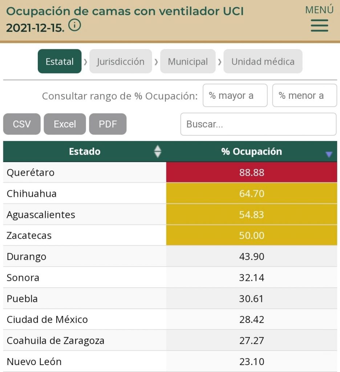This screenshot has height=372, width=340.
Task: Click the blue sort triangle on % Ocupación
Action: 329,154
